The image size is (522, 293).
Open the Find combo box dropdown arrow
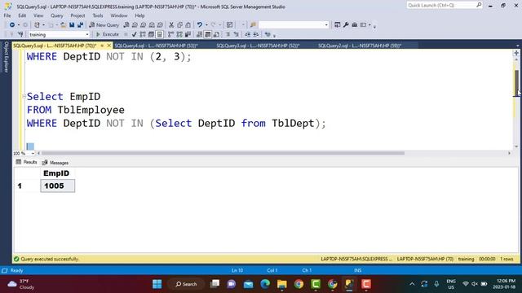click(326, 25)
